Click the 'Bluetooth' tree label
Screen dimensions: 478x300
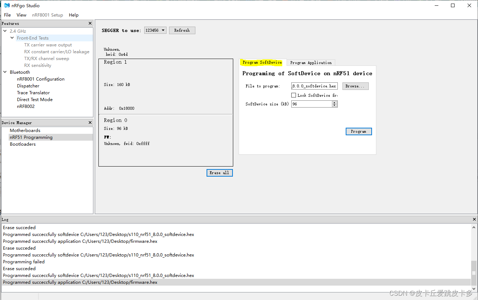(x=20, y=72)
